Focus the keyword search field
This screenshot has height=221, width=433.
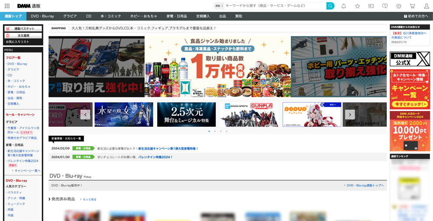275,6
